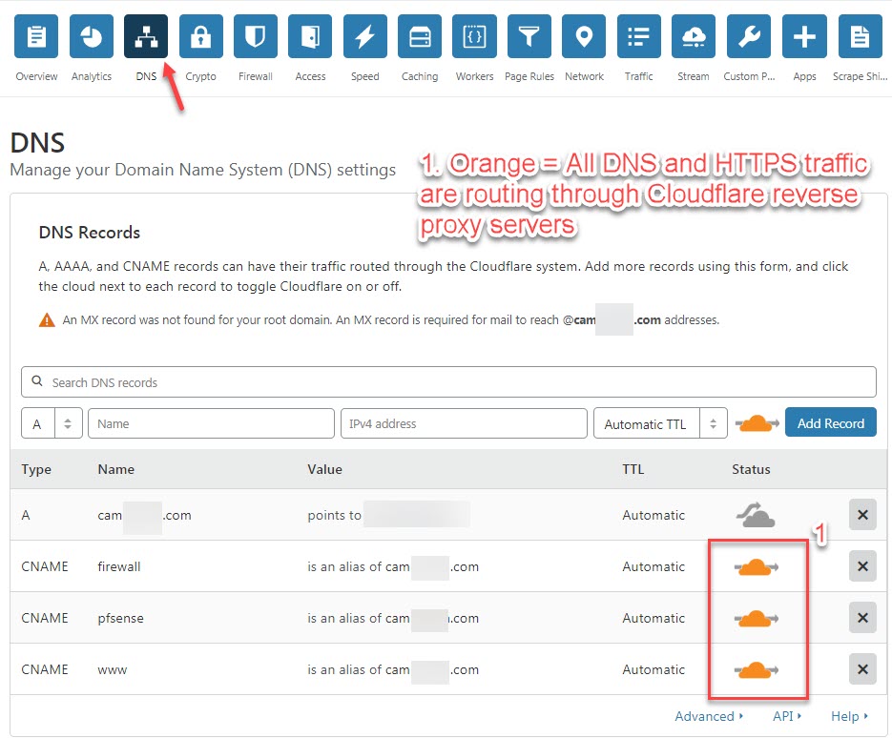Open the Crypto padlock icon
This screenshot has width=892, height=738.
(200, 36)
